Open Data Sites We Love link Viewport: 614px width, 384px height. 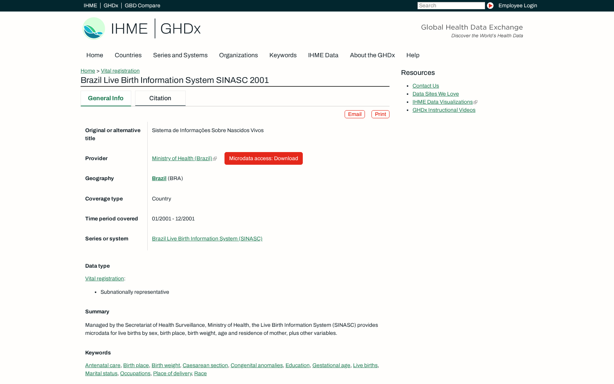click(436, 94)
